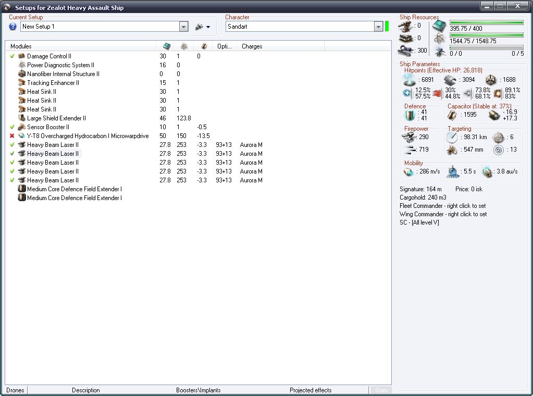Click the Power Diagnostic System II icon

[x=22, y=65]
